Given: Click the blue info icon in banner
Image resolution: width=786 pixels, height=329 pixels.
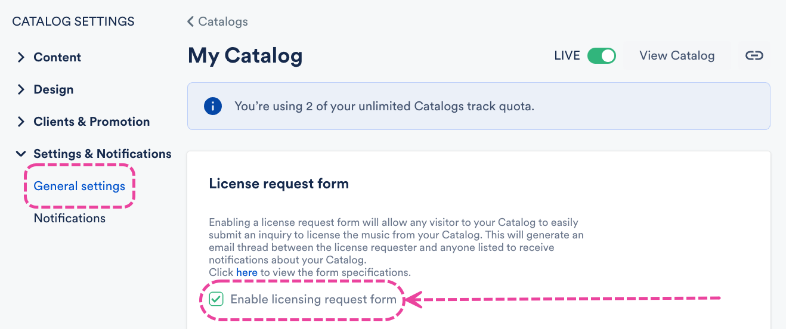Looking at the screenshot, I should (x=213, y=107).
